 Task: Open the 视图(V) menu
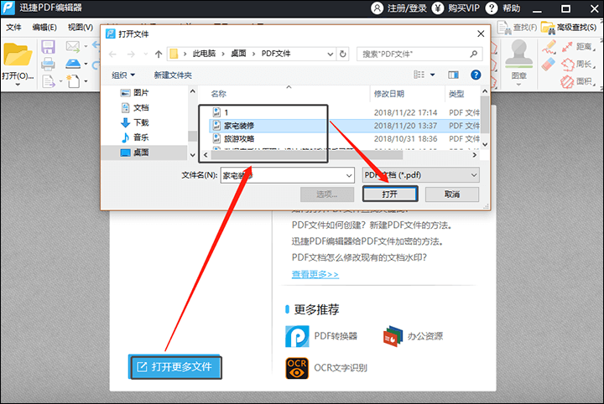click(x=81, y=28)
